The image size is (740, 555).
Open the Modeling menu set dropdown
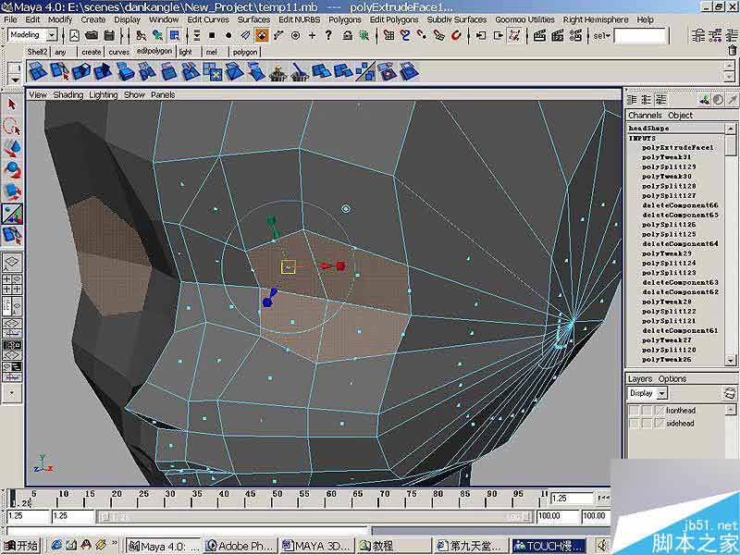pos(32,35)
